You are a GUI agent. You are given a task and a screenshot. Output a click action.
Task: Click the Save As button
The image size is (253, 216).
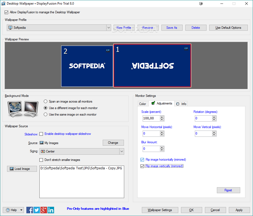click(x=172, y=28)
